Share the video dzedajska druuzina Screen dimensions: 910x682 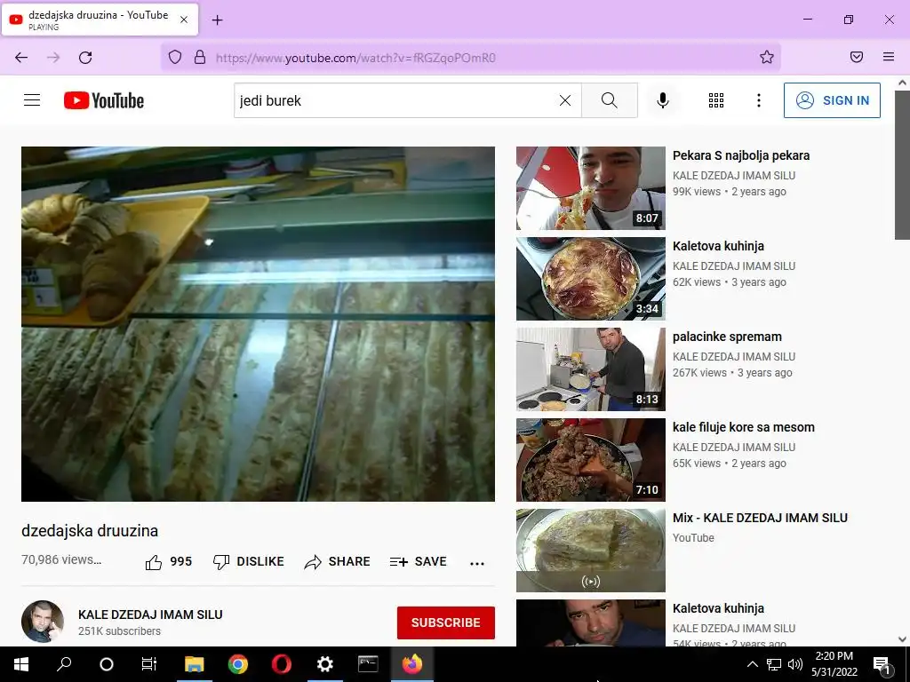pyautogui.click(x=337, y=561)
